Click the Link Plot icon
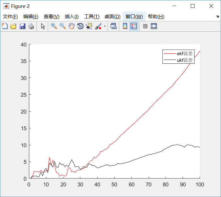This screenshot has height=197, width=221. pos(114,26)
